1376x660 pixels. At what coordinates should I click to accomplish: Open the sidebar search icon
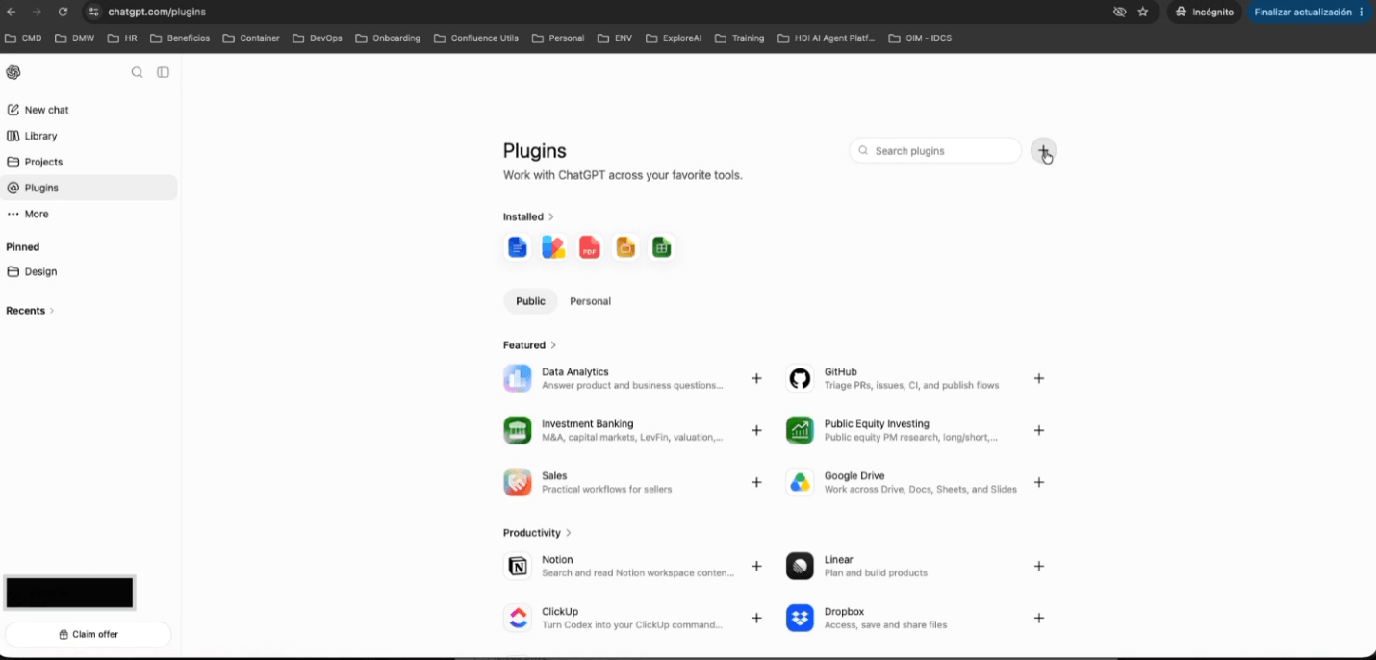pyautogui.click(x=137, y=72)
